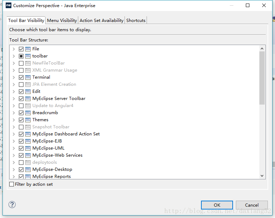Click the MyEclipse-Desktop row icon
This screenshot has height=218, width=275.
28,169
